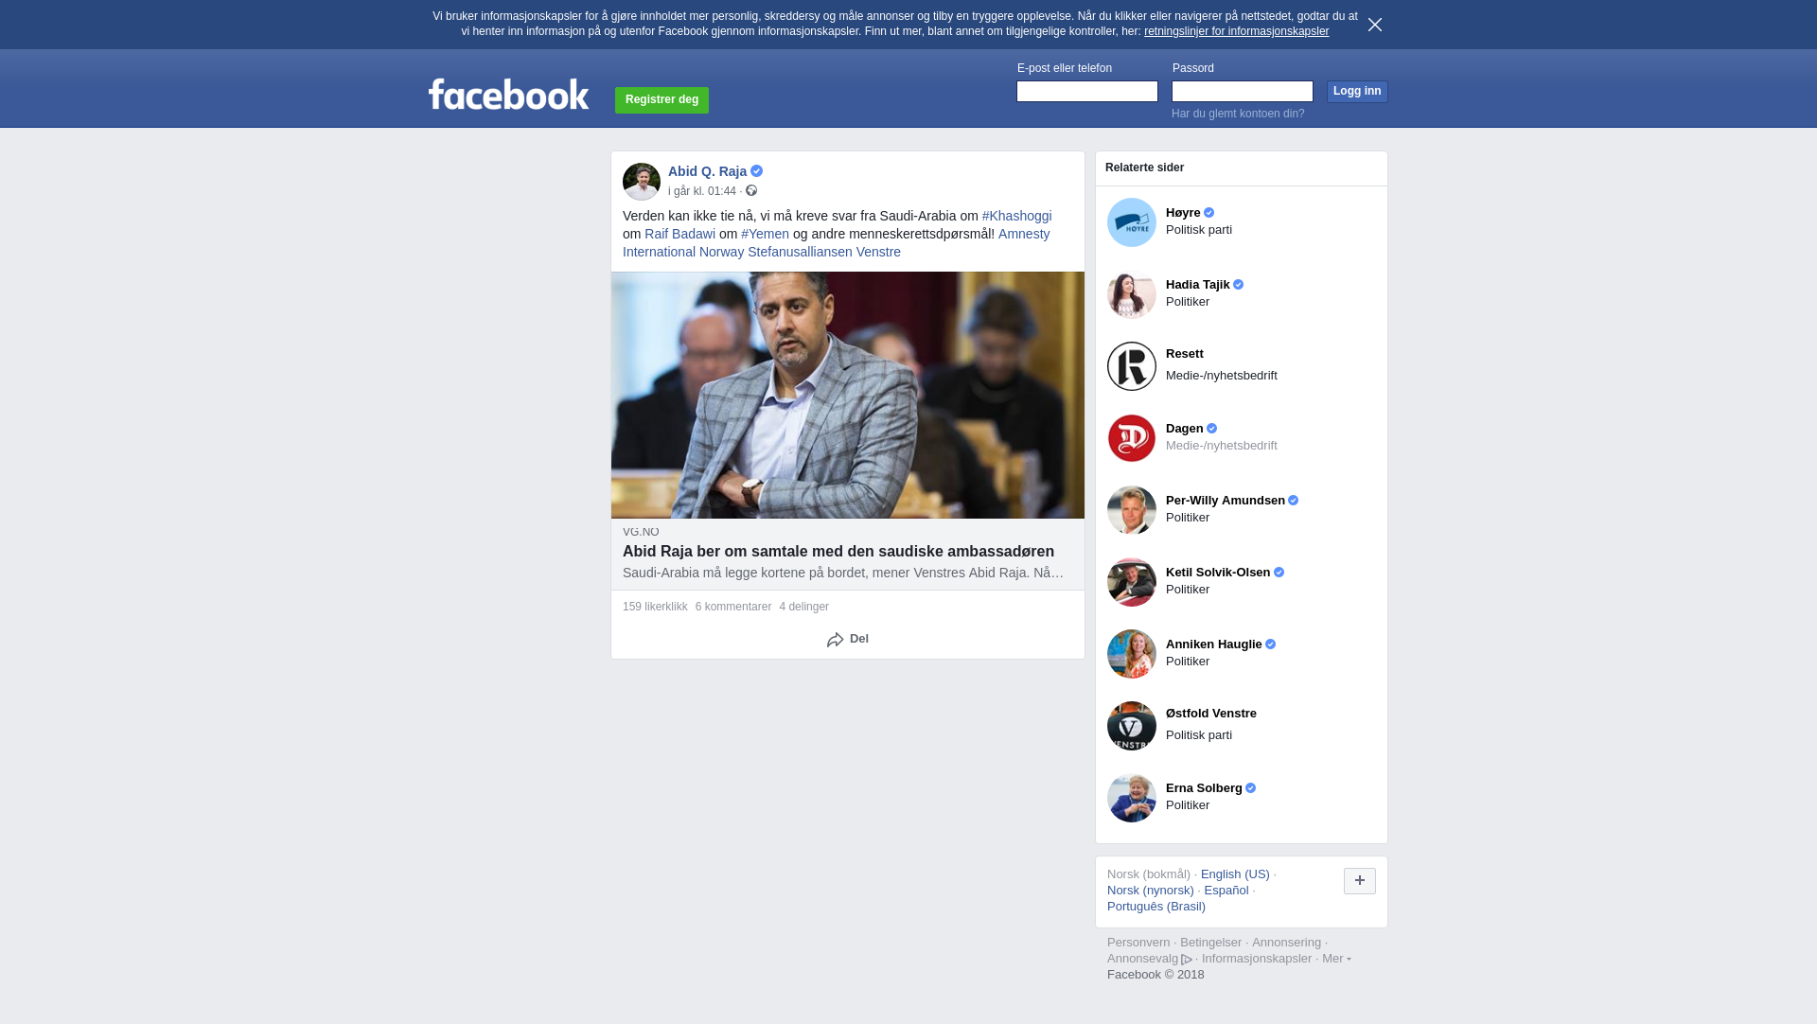The image size is (1817, 1024).
Task: Click the public globe privacy icon
Action: tap(751, 191)
